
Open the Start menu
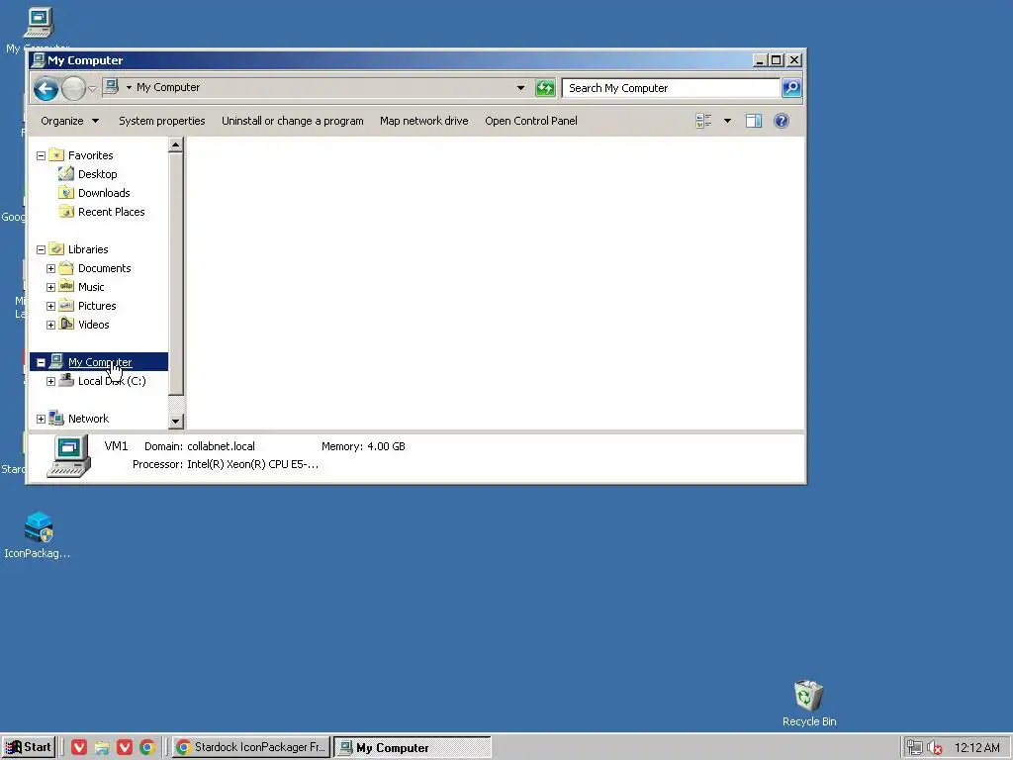click(x=29, y=747)
